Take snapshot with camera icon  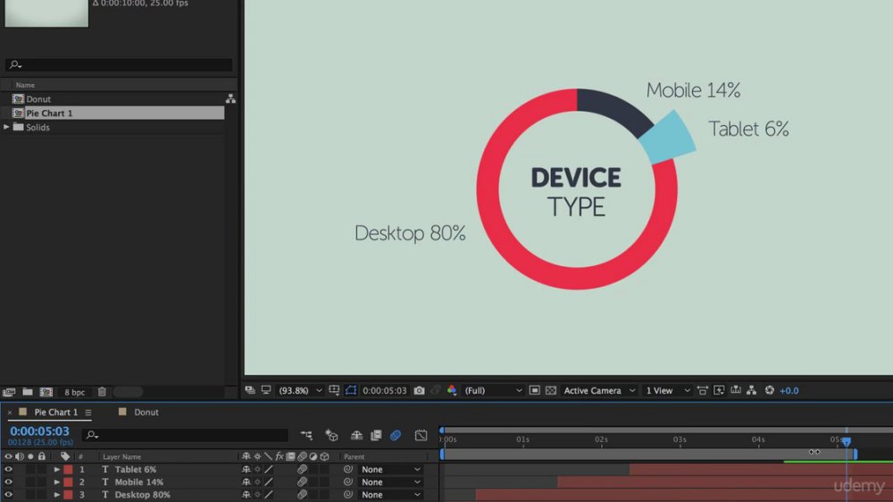(419, 390)
